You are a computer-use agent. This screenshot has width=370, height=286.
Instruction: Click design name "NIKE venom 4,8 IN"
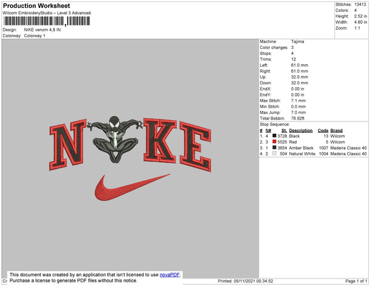pos(42,30)
